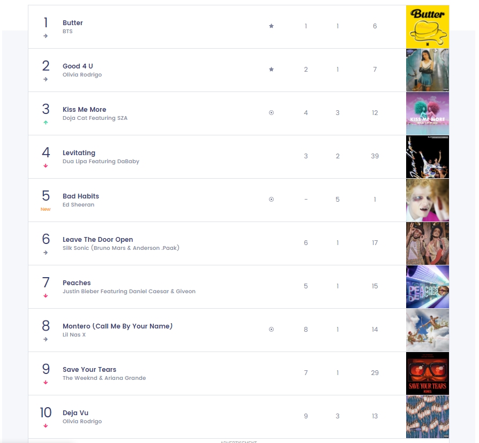The height and width of the screenshot is (443, 479).
Task: Click the circled dot icon for Kiss Me More
Action: coord(271,112)
